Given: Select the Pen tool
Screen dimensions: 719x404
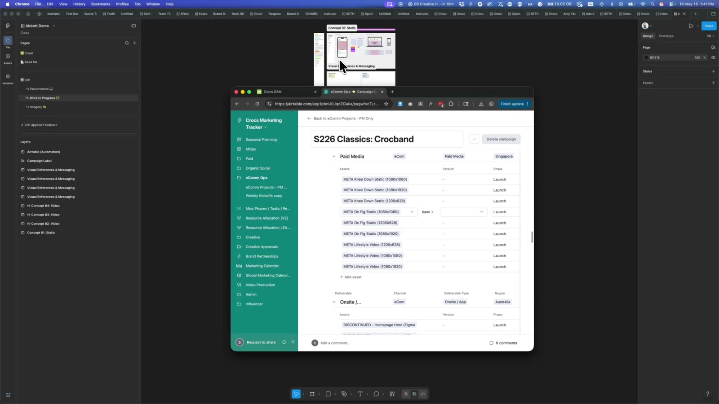Looking at the screenshot, I should (344, 394).
